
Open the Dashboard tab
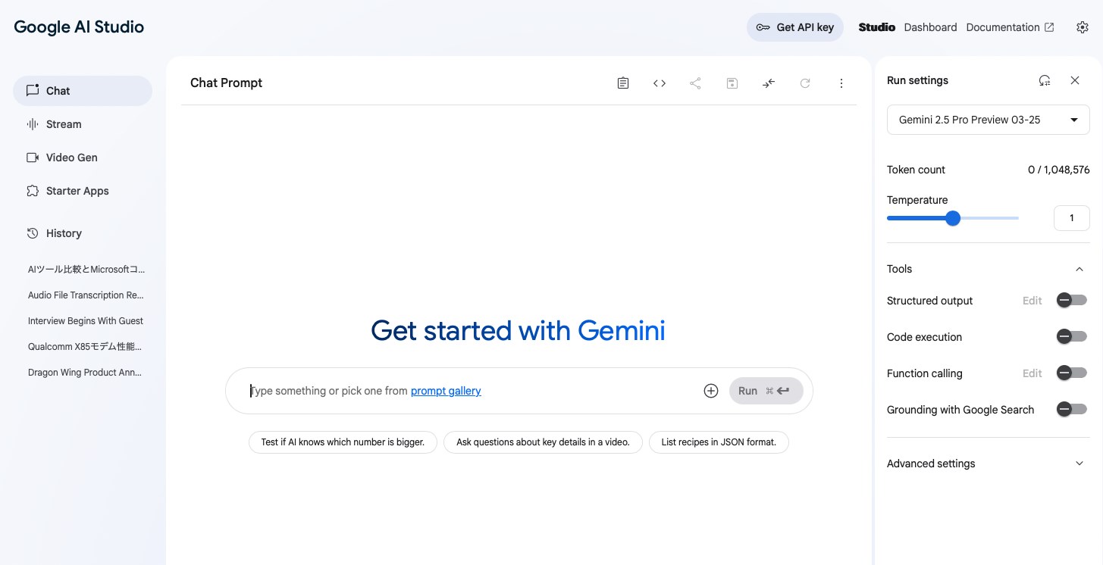click(x=930, y=27)
